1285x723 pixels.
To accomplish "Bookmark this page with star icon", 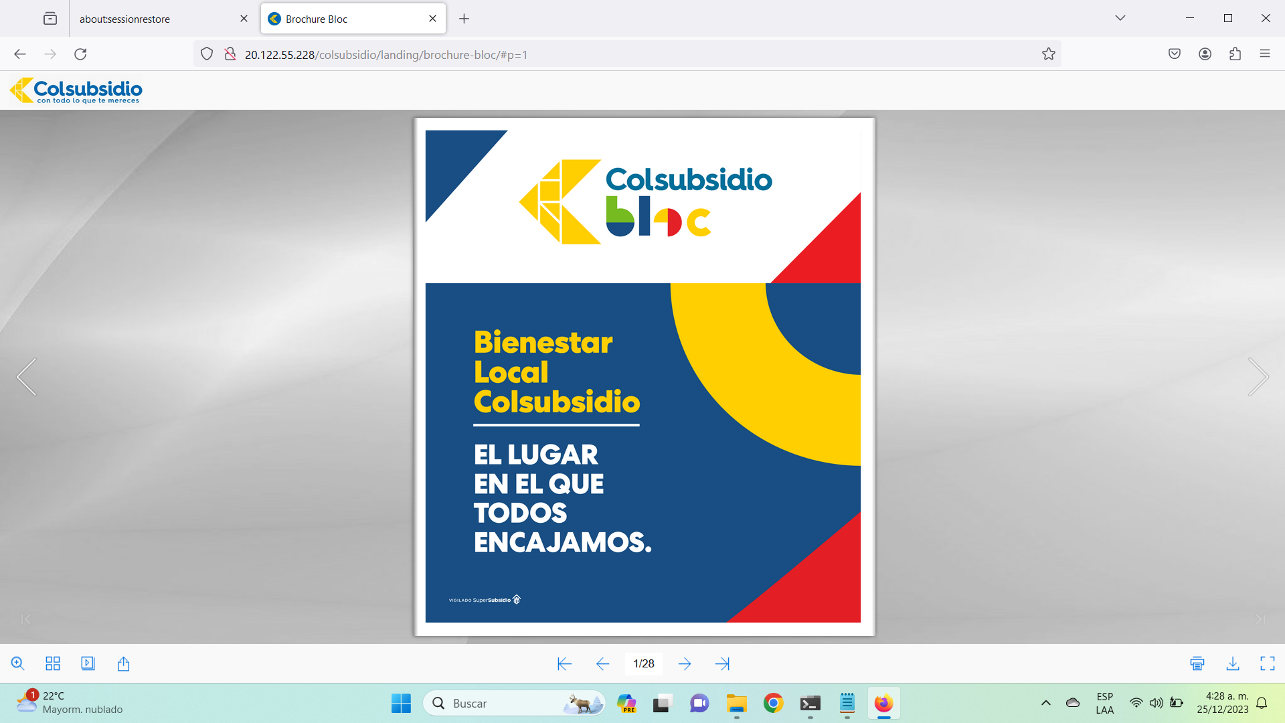I will (x=1049, y=54).
